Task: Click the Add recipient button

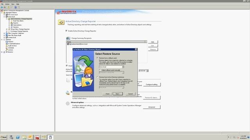Action: point(153,42)
